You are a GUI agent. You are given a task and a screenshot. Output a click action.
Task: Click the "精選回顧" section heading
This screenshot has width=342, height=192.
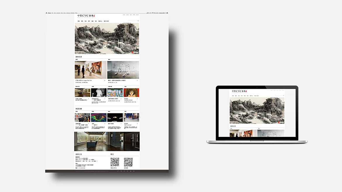pyautogui.click(x=79, y=109)
